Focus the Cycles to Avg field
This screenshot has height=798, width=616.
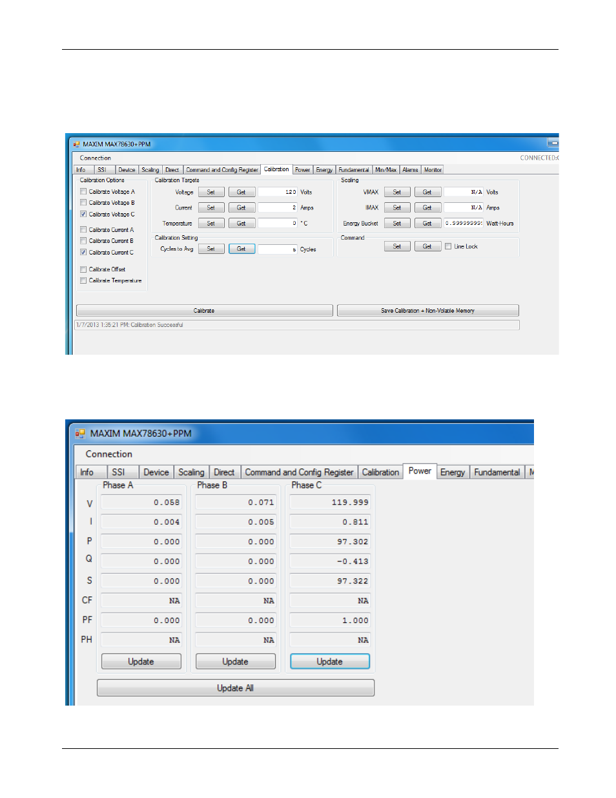tap(278, 249)
